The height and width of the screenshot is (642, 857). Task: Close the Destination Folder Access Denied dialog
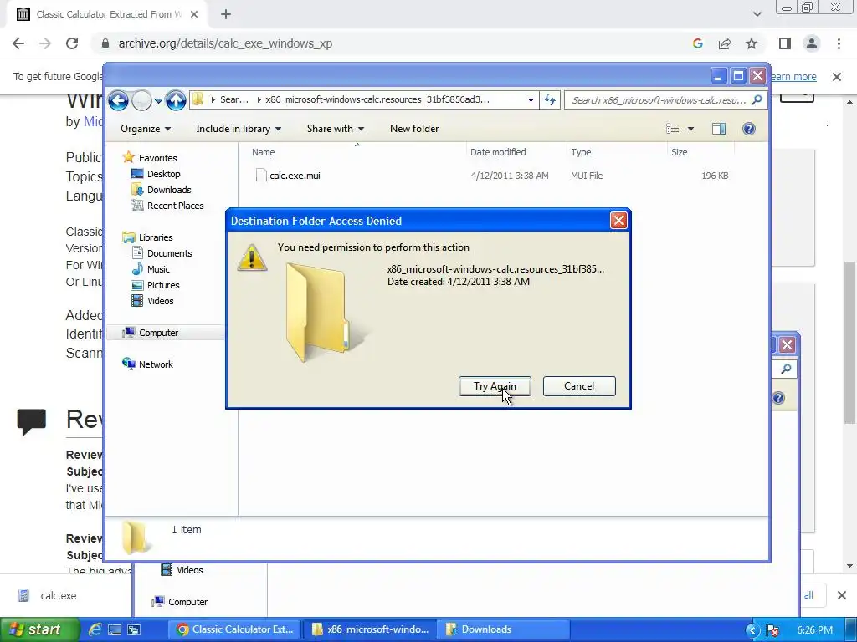tap(618, 221)
